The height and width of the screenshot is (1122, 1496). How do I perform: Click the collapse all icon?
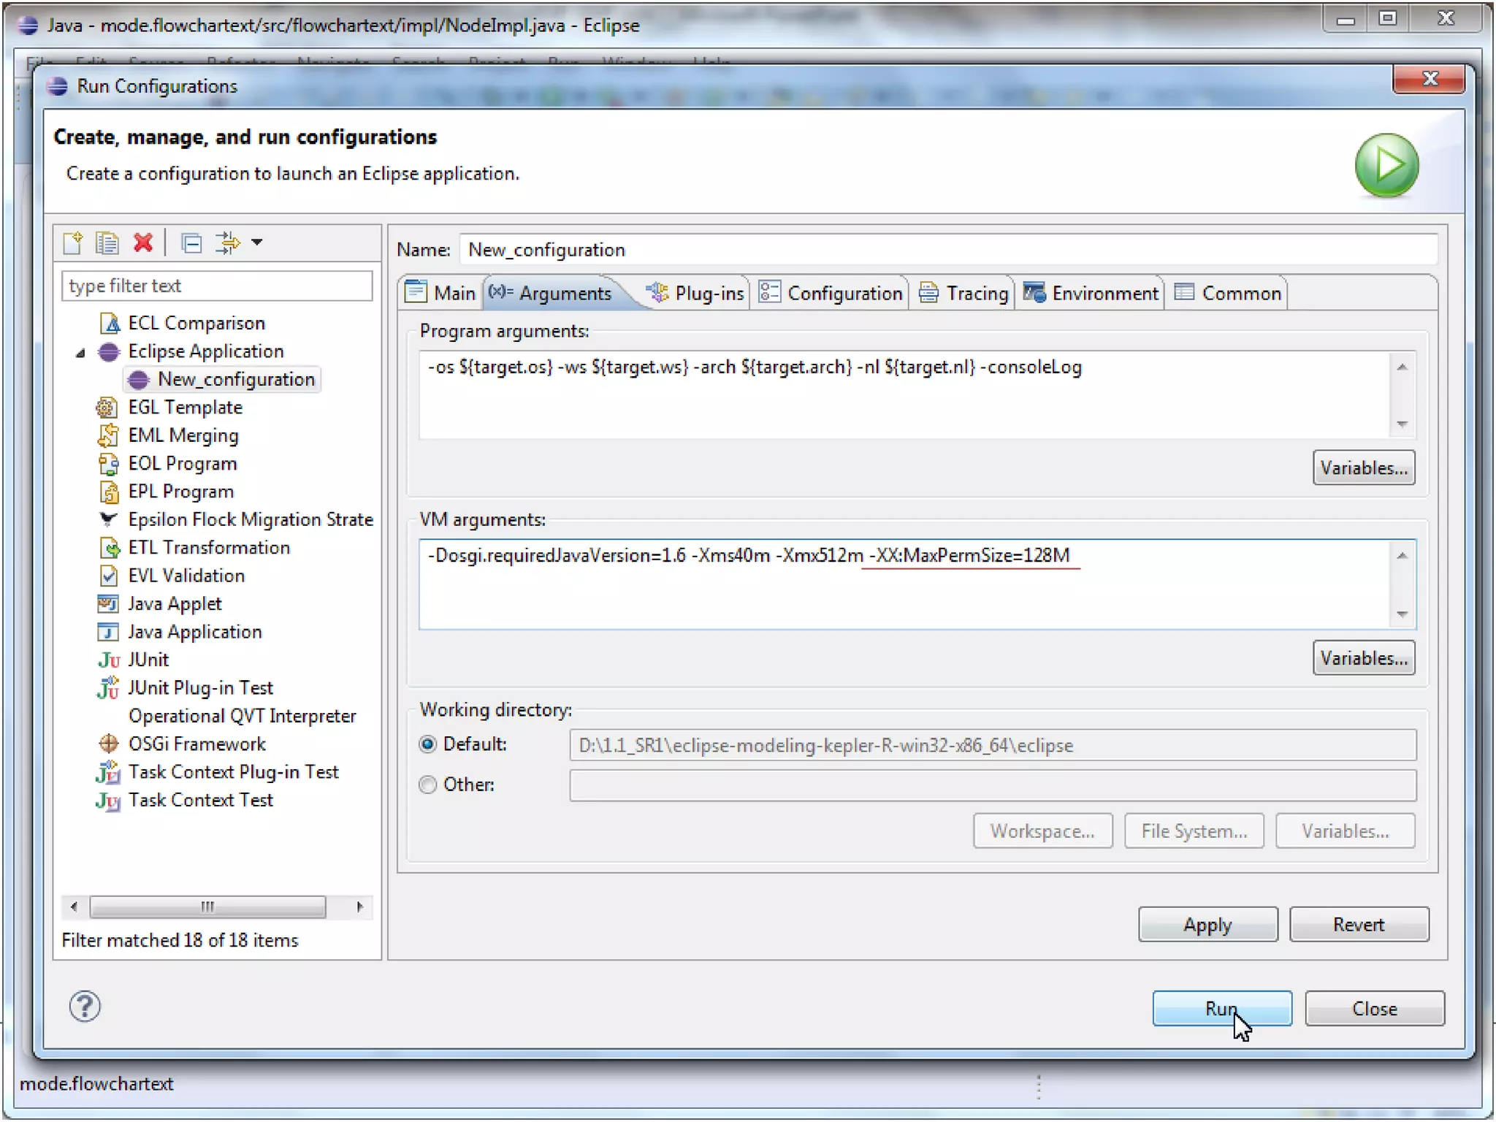click(191, 243)
